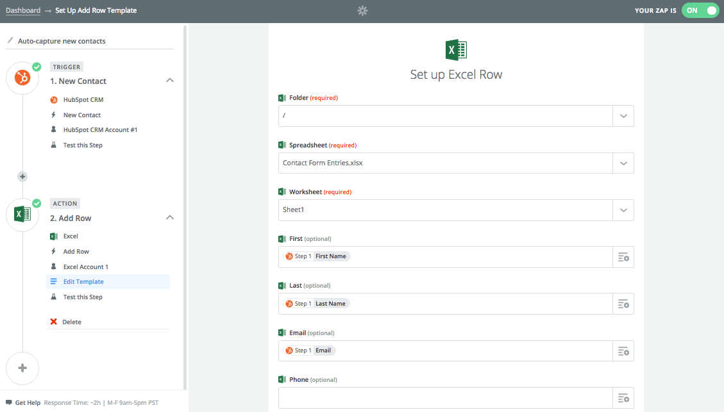Image resolution: width=724 pixels, height=412 pixels.
Task: Delete the Add Row action step
Action: tap(72, 322)
